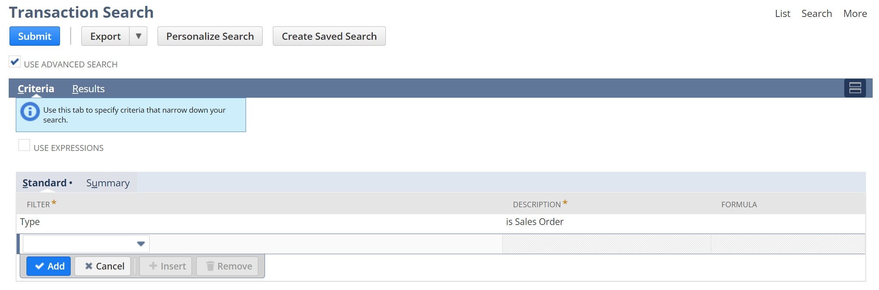Click the collapse panel icon on the Criteria bar

pos(855,88)
